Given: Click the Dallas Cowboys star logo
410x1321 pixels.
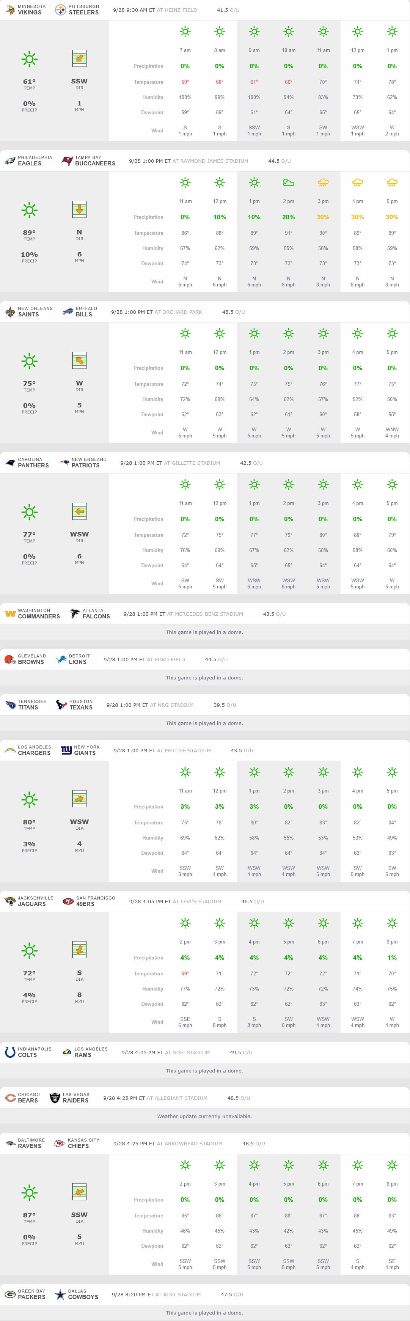Looking at the screenshot, I should (60, 1294).
